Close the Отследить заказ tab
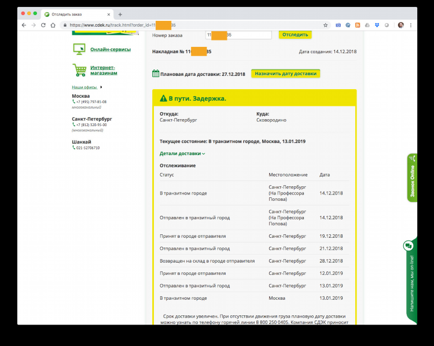 [x=109, y=14]
